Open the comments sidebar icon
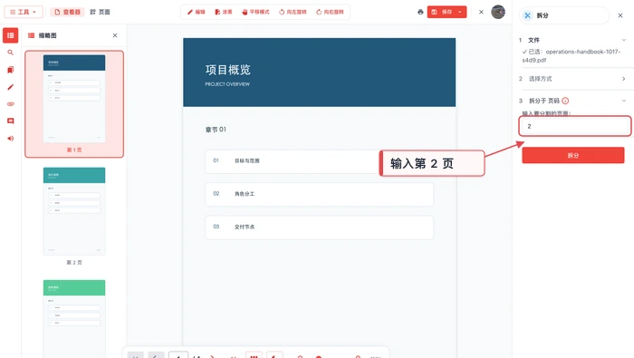 11,121
